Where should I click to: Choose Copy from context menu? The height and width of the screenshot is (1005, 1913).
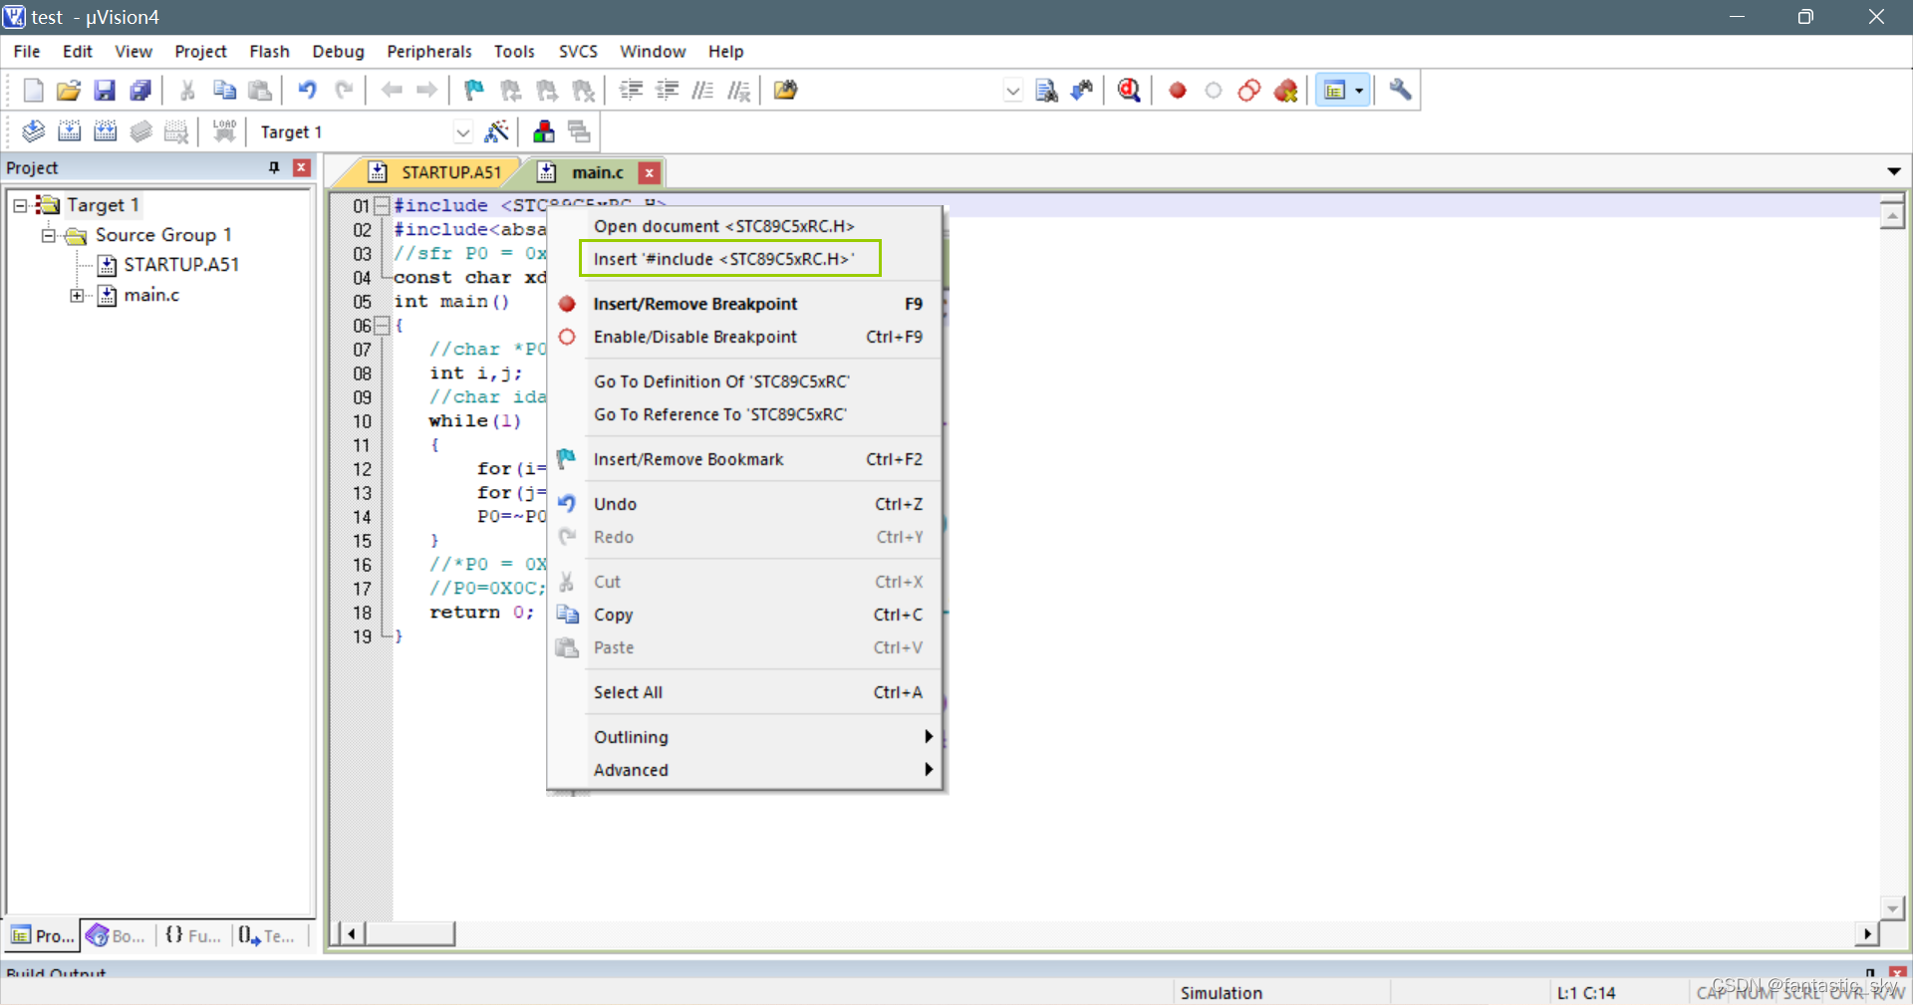click(744, 615)
